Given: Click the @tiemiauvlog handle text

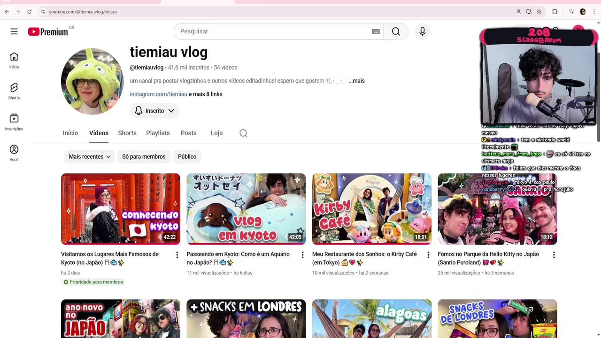Looking at the screenshot, I should point(146,68).
